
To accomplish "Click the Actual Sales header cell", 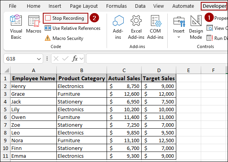I will [124, 78].
